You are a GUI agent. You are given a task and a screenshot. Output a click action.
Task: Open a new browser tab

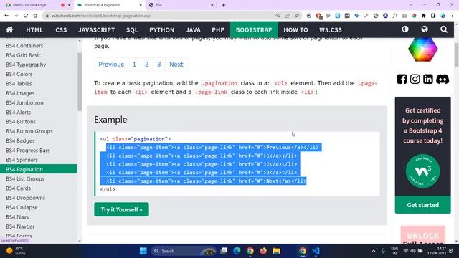(223, 5)
